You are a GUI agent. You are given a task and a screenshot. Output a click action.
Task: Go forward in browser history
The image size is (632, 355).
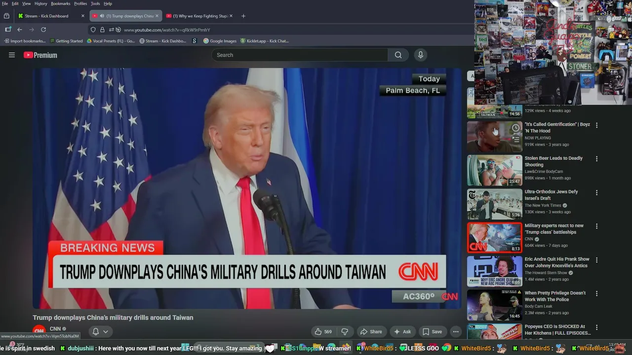coord(32,30)
